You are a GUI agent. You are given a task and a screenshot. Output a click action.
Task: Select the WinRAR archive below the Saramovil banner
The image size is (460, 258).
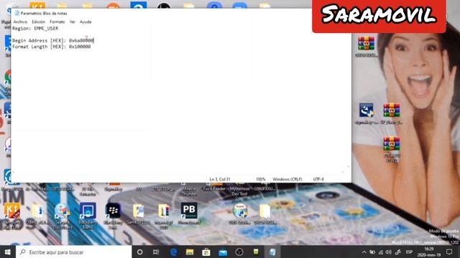(x=366, y=46)
